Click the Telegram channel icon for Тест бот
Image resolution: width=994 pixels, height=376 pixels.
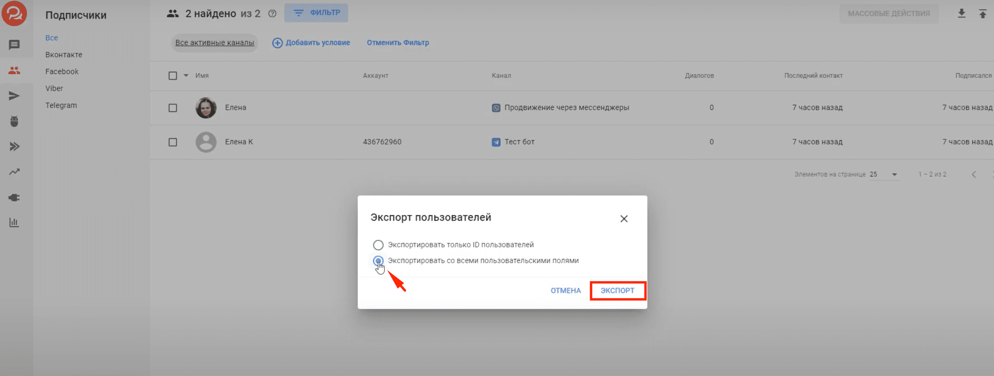coord(496,142)
